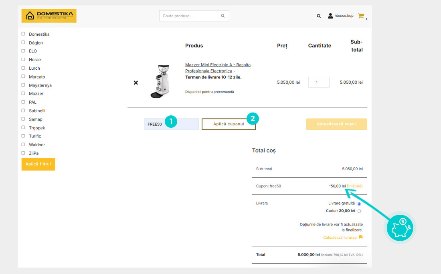
Task: Choose the Curier 20,00 lei radio option
Action: (359, 211)
